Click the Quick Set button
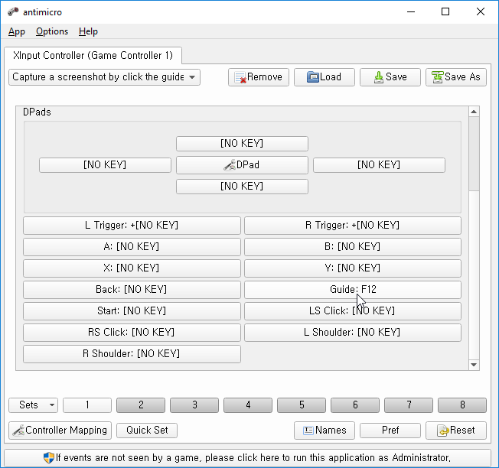The height and width of the screenshot is (468, 499). tap(147, 431)
